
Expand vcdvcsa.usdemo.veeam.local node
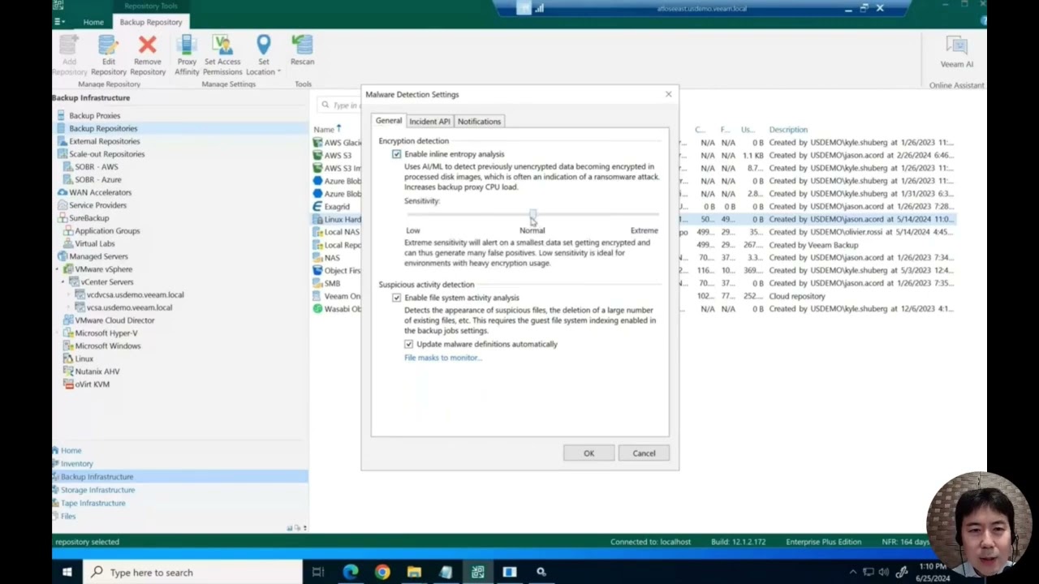click(x=70, y=295)
